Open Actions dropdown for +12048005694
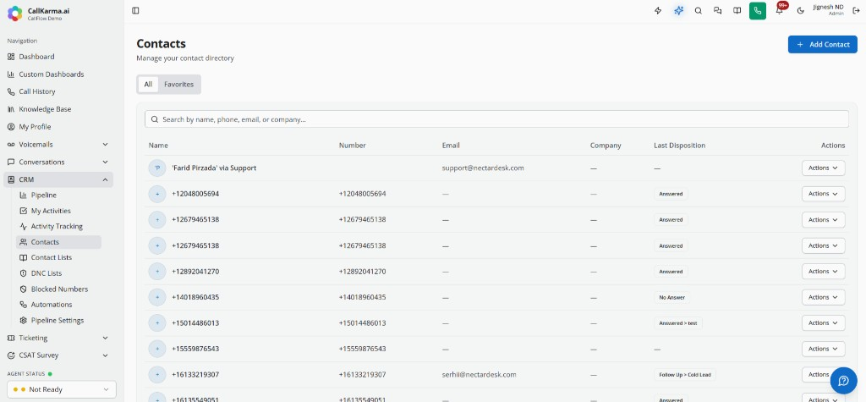The height and width of the screenshot is (402, 866). tap(823, 194)
